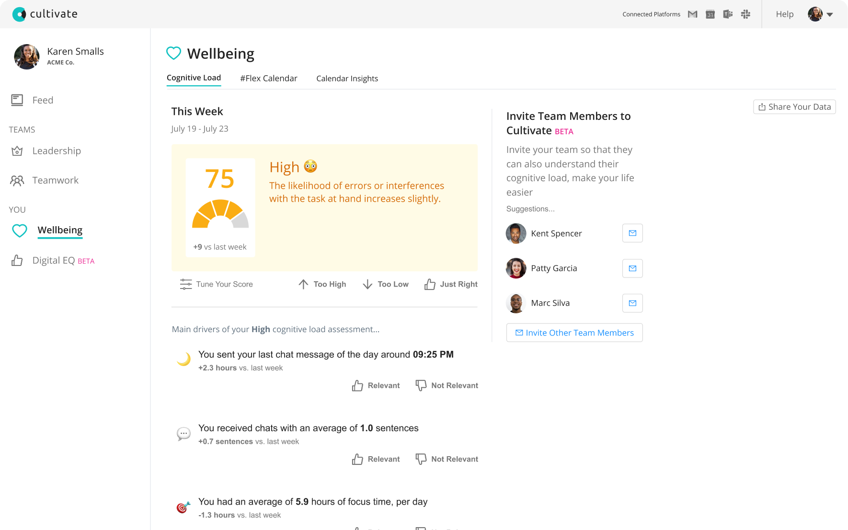Open the Calendar Insights tab
Screen dimensions: 848x530
tap(347, 78)
